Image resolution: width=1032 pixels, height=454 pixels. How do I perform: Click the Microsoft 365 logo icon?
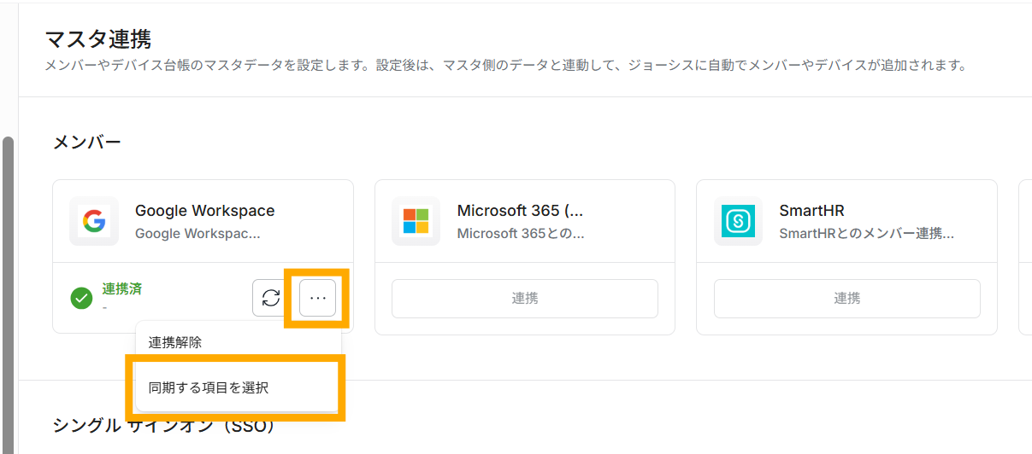pyautogui.click(x=416, y=222)
